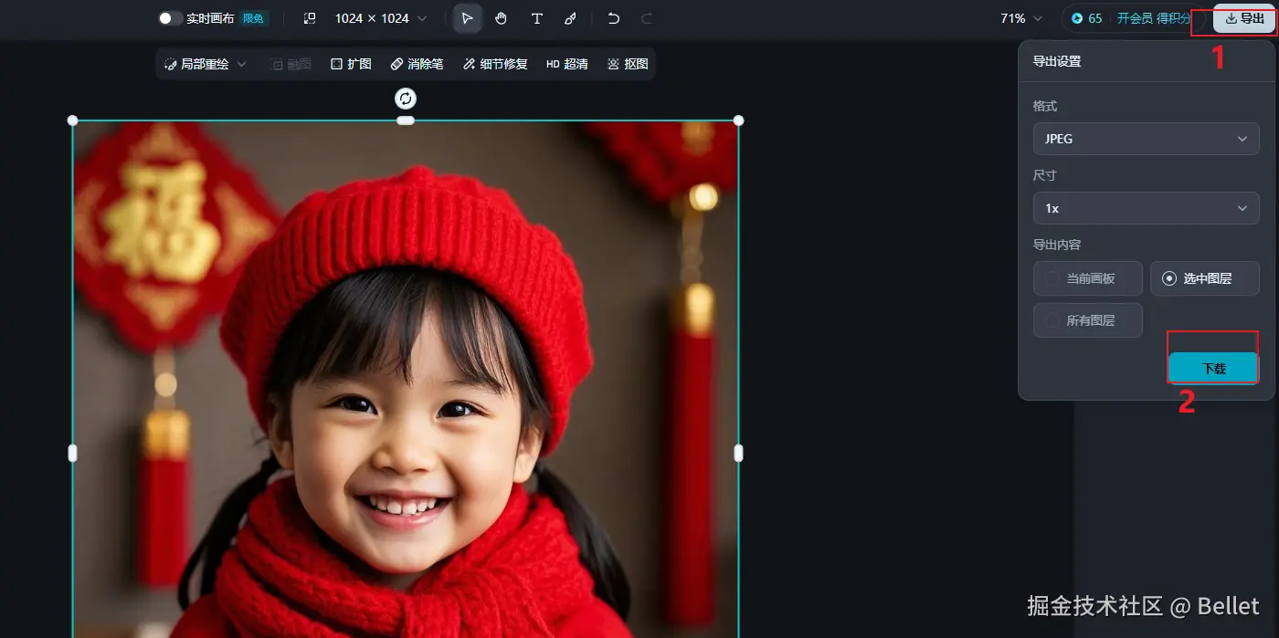Select the hand pan tool
The height and width of the screenshot is (638, 1279).
coord(502,18)
